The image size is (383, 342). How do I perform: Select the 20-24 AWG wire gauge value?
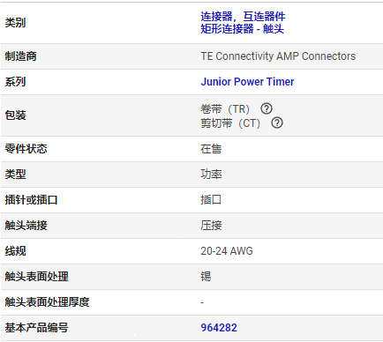click(227, 251)
